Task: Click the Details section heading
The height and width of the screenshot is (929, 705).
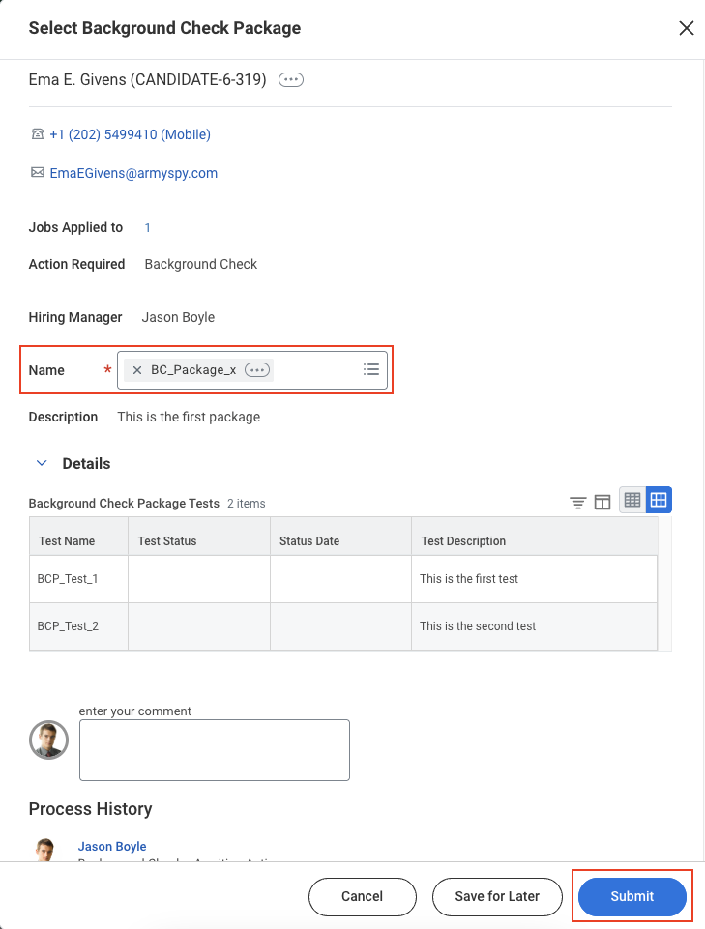Action: [87, 463]
